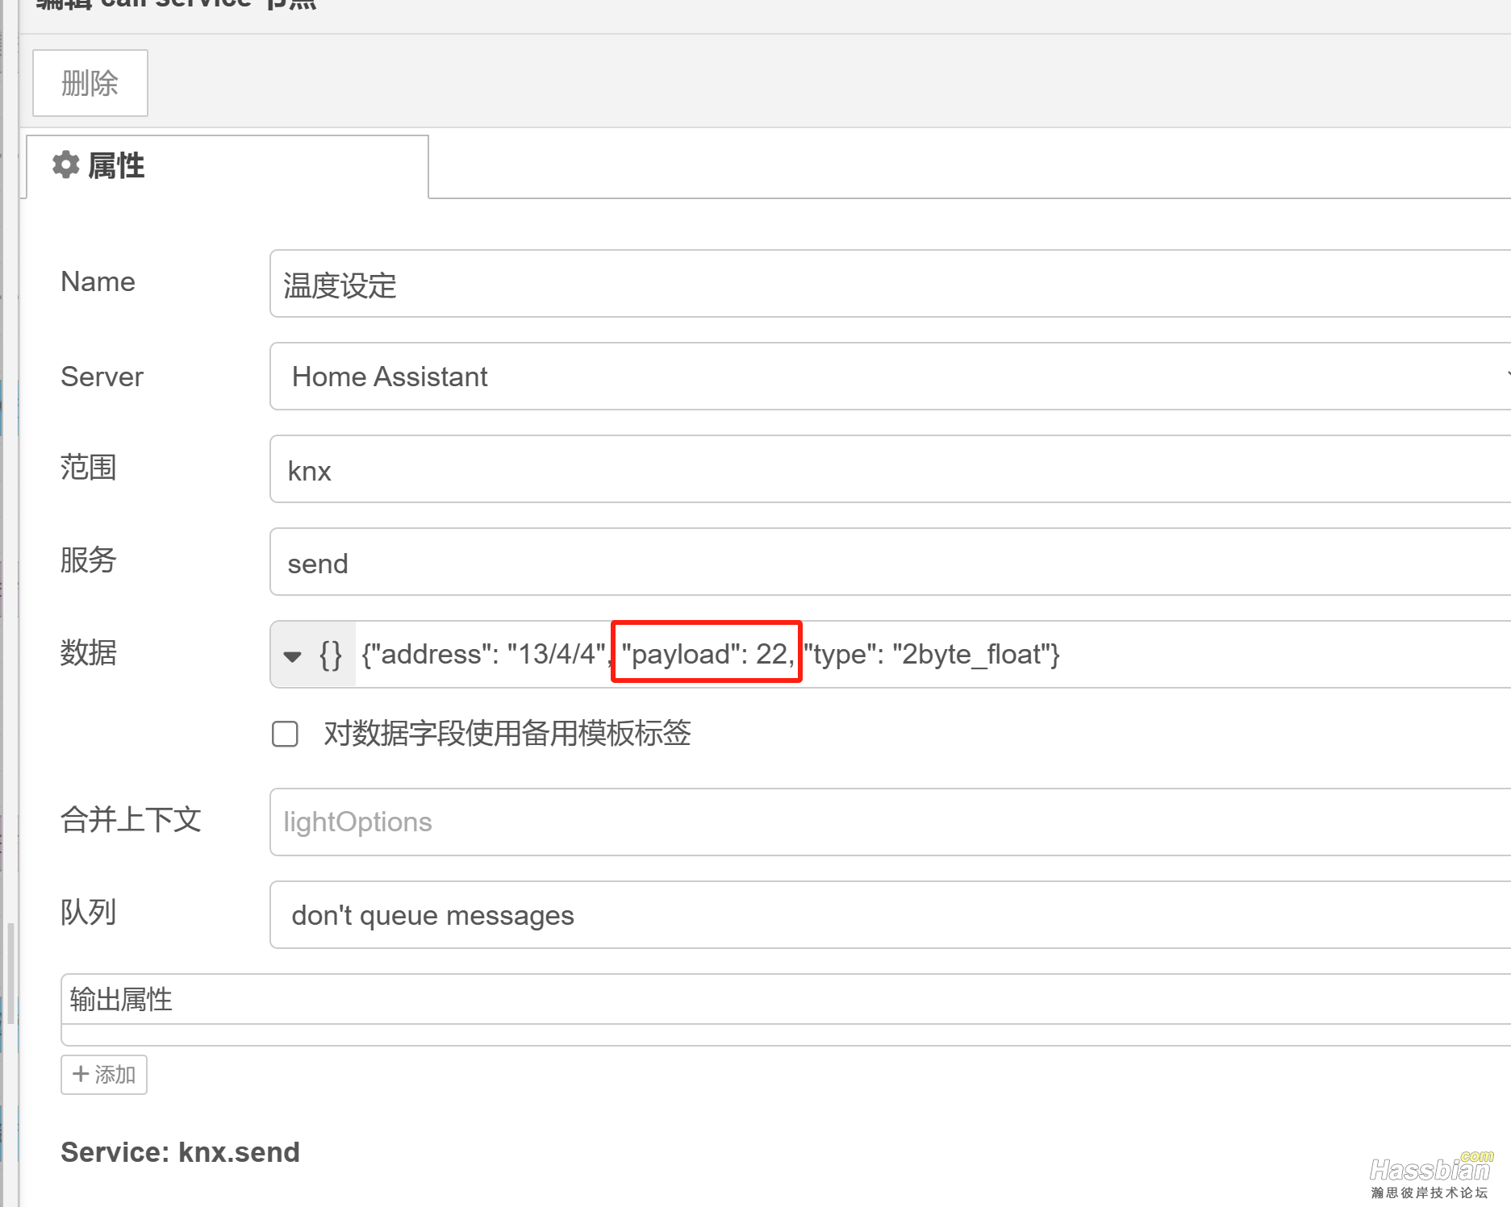Image resolution: width=1511 pixels, height=1207 pixels.
Task: Click the Name label text
Action: coord(98,282)
